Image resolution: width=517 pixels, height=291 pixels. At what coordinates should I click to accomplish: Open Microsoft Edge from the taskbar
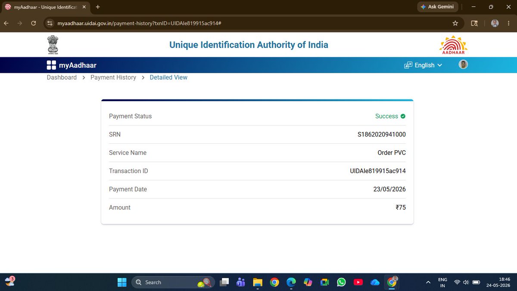tap(291, 282)
